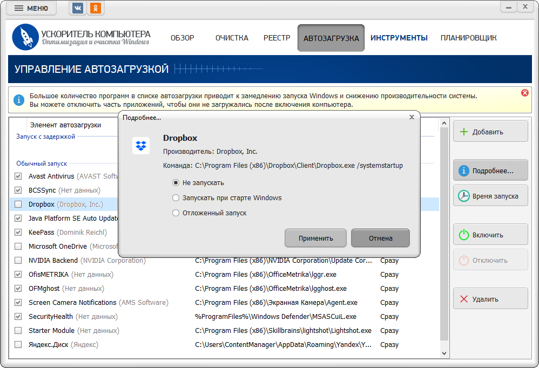
Task: Select the Lightshot.exe path text
Action: pos(283,331)
